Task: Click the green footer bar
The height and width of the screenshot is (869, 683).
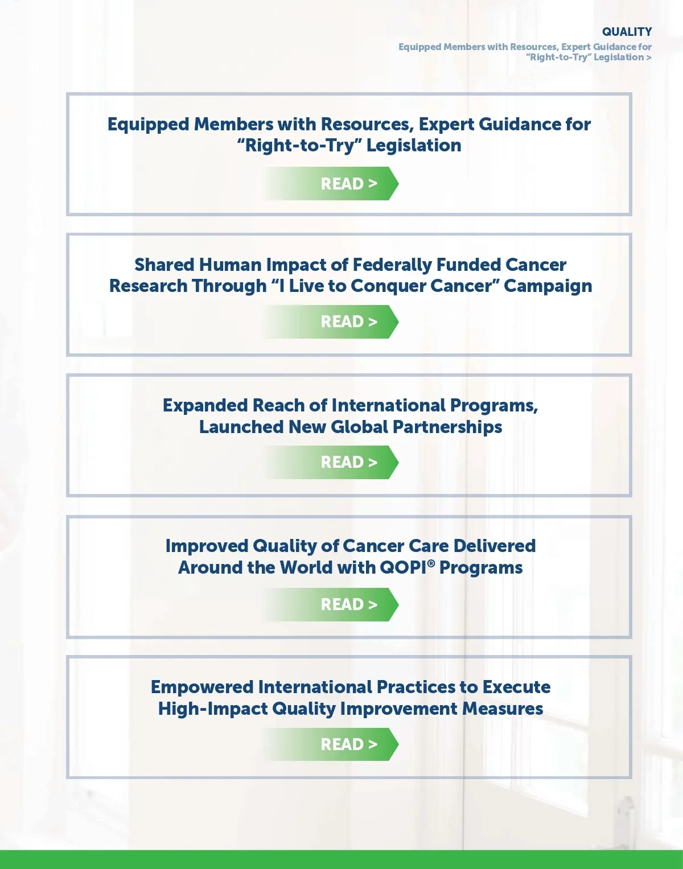Action: 341,859
